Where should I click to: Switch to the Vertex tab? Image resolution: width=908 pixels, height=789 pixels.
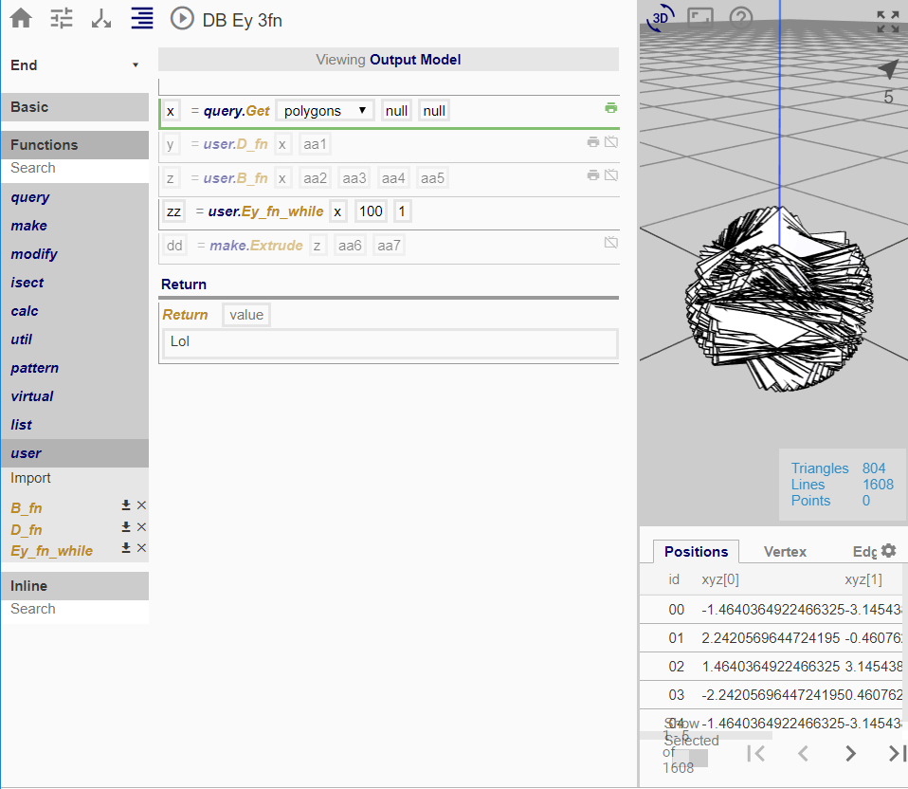click(785, 551)
